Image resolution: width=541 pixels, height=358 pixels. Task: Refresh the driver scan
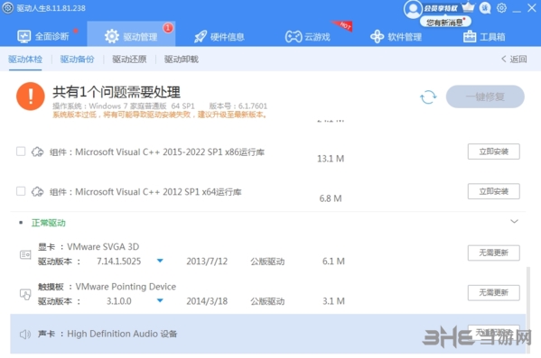[428, 96]
